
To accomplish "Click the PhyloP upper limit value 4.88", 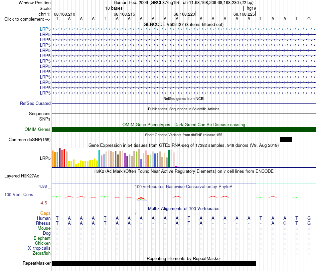I will (x=43, y=186).
